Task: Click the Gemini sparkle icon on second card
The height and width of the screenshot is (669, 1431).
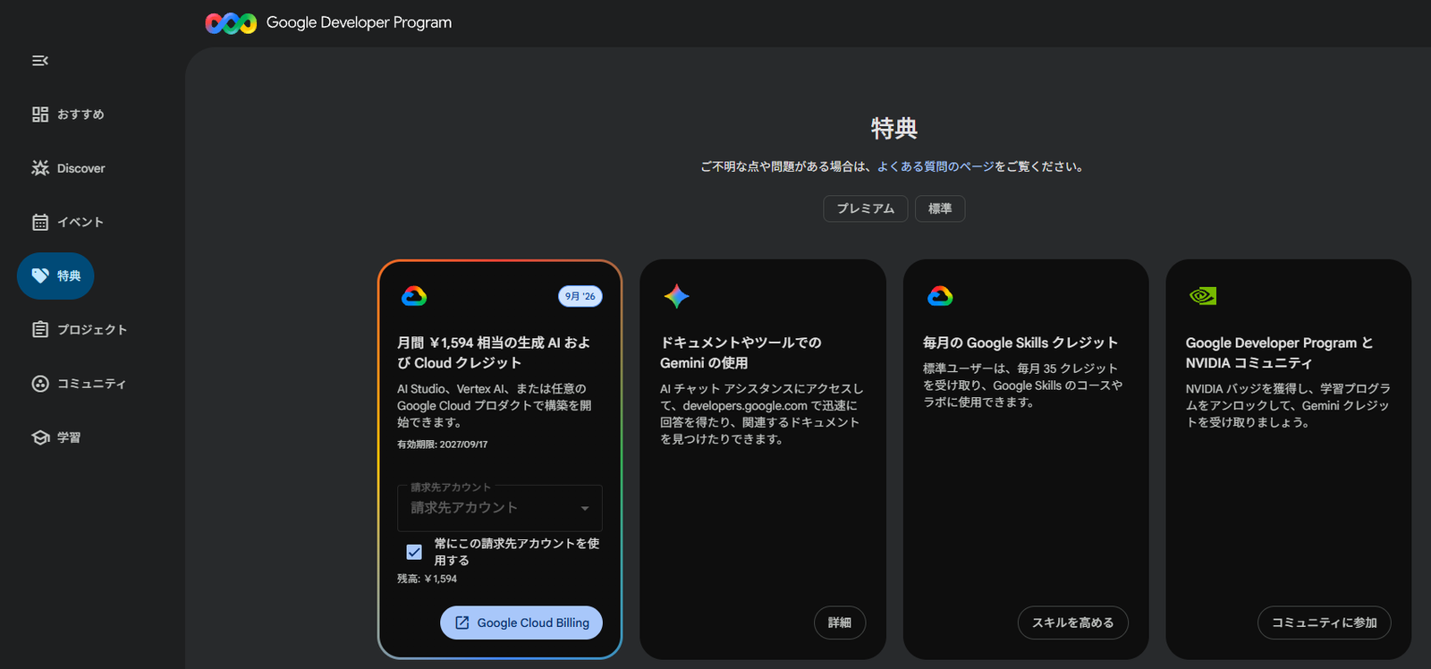Action: pos(677,296)
